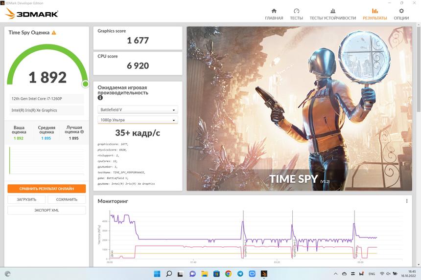Click the 35+ кадр/с estimate text
This screenshot has width=421, height=280.
pyautogui.click(x=138, y=132)
